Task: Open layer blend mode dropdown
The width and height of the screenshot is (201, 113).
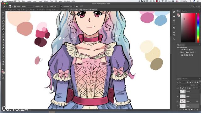Action: point(183,85)
